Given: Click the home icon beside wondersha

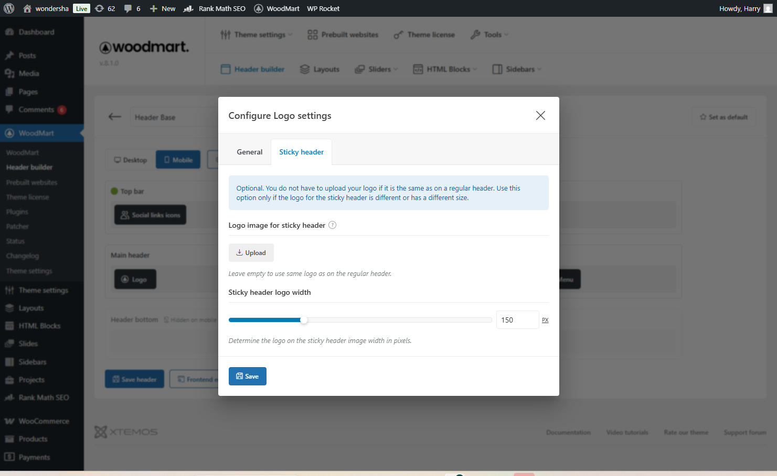Looking at the screenshot, I should pyautogui.click(x=27, y=8).
